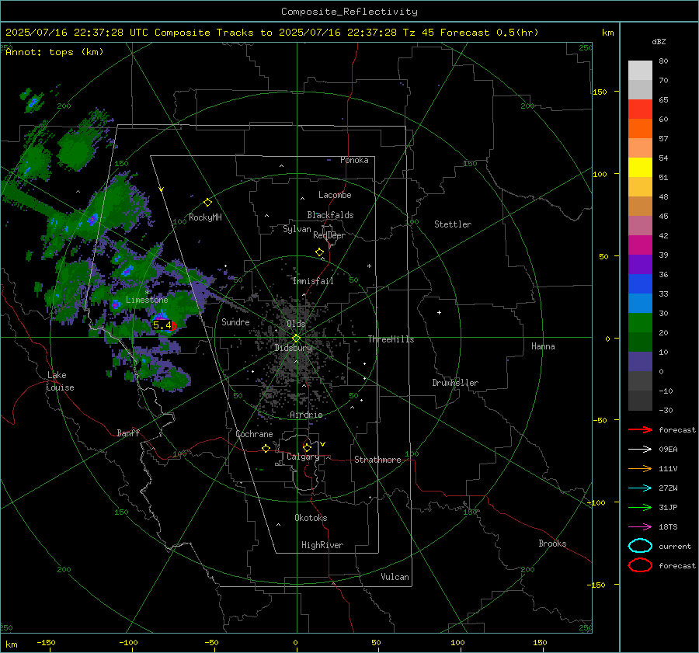Click the ThreeHills city label
This screenshot has width=699, height=653.
tap(391, 339)
